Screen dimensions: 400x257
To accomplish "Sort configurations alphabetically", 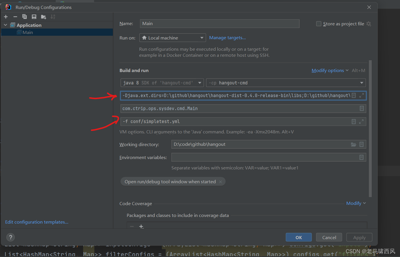I will pos(53,17).
